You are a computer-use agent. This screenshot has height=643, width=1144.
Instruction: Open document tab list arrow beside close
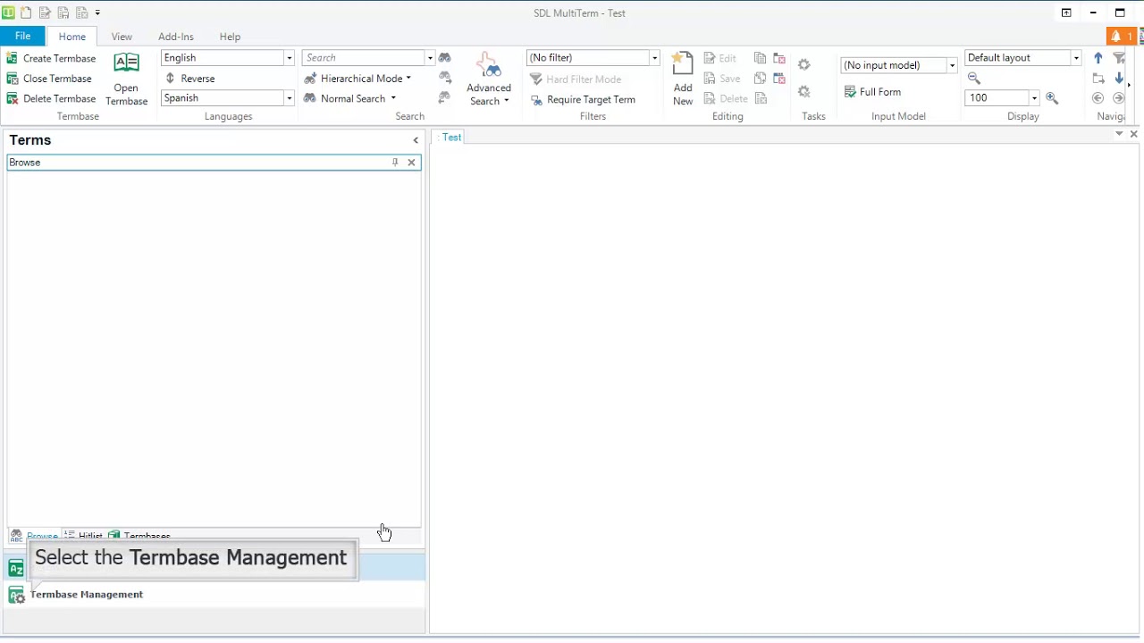(1119, 134)
